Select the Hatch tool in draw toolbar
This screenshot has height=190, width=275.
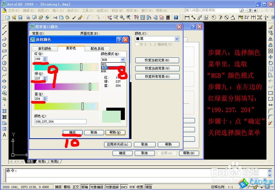click(x=4, y=111)
